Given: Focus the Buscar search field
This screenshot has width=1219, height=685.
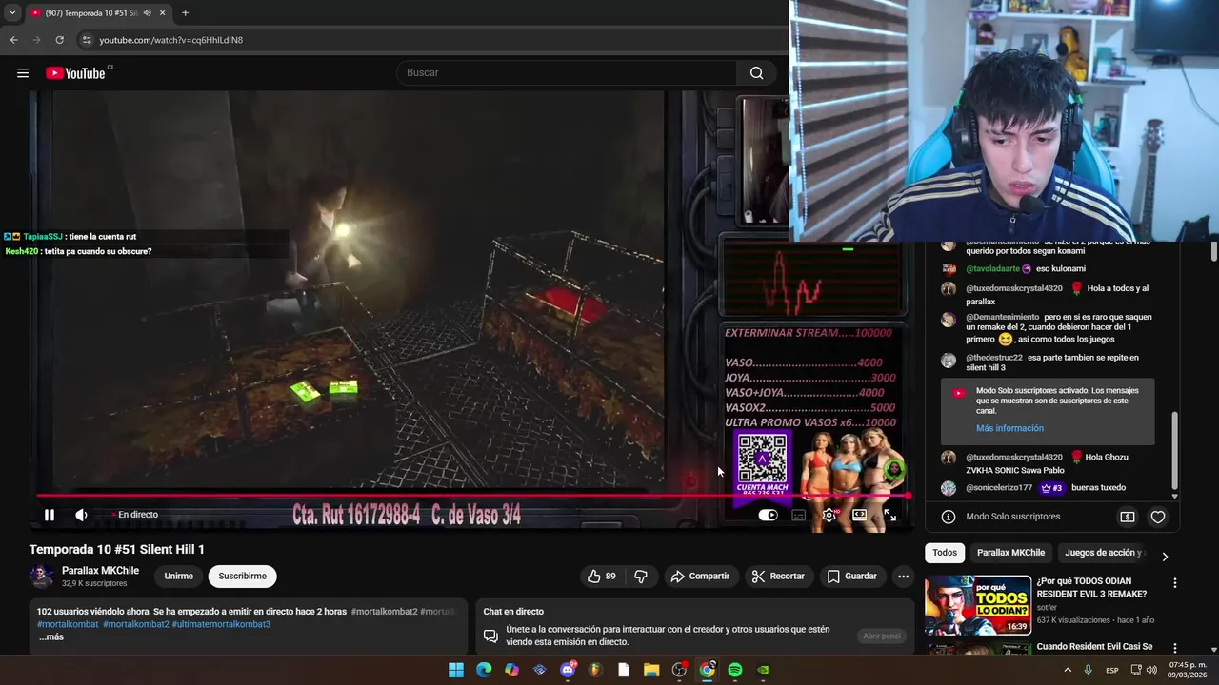Looking at the screenshot, I should point(567,73).
